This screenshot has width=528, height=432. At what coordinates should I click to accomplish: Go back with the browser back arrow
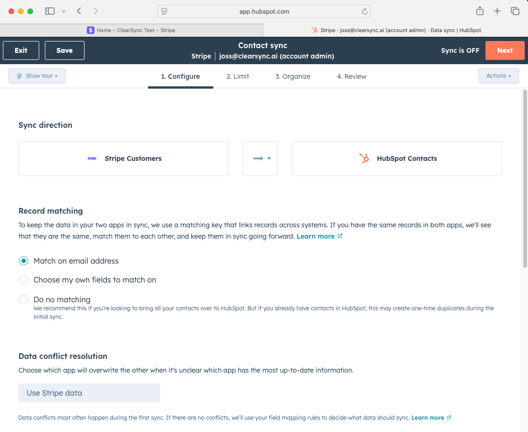[79, 11]
